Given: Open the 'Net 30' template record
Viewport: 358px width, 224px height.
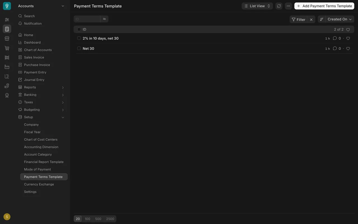Looking at the screenshot, I should (x=88, y=48).
